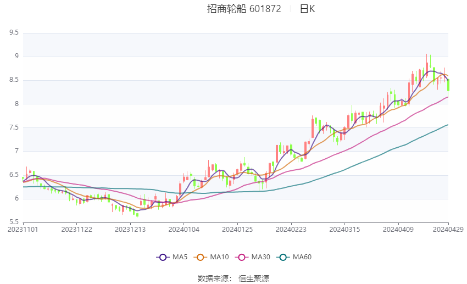Toggle the MA10 legend series

[211, 257]
